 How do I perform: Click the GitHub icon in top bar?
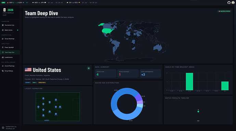(229, 2)
